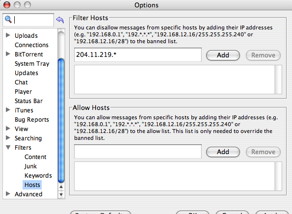This screenshot has width=292, height=214.
Task: Expand the Advanced disclosure triangle
Action: click(8, 194)
